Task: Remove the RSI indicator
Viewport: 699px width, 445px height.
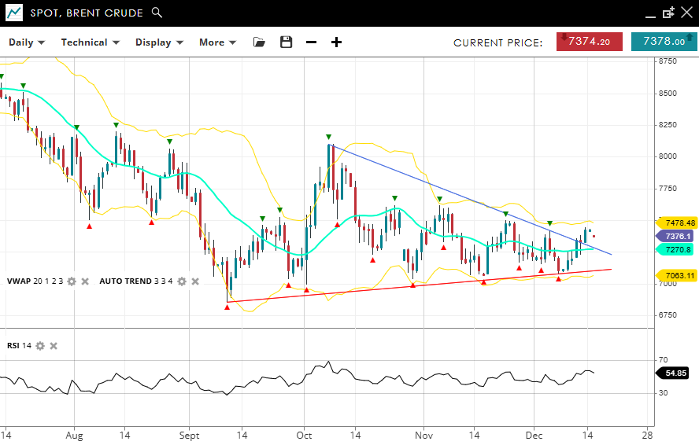Action: (54, 346)
